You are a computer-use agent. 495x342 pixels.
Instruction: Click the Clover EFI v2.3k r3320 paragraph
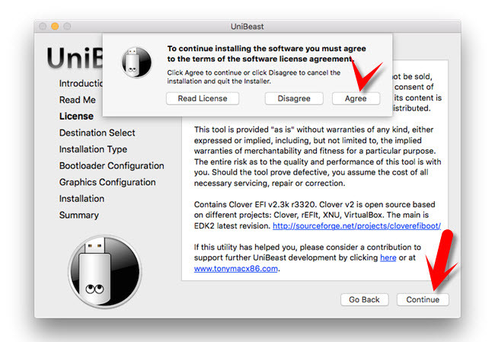coord(318,215)
